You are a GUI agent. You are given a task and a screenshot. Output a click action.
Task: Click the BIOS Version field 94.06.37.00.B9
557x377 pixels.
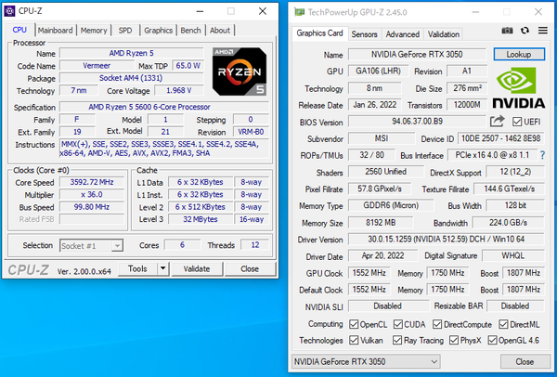(417, 122)
